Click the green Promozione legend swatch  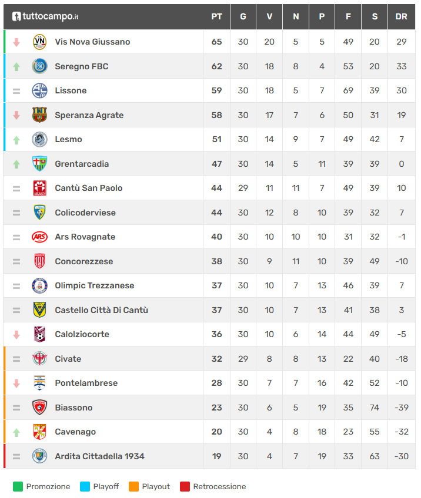[x=18, y=486]
